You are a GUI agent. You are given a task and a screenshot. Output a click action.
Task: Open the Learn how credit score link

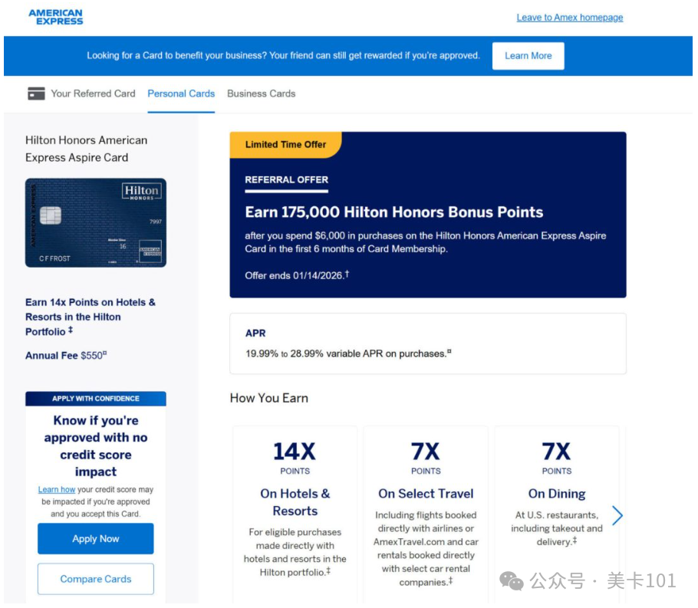57,489
